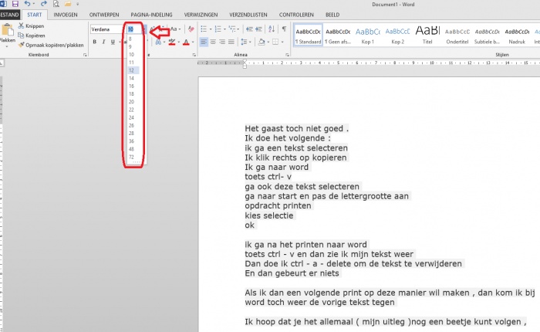
Task: Apply the Titel style
Action: click(x=427, y=35)
